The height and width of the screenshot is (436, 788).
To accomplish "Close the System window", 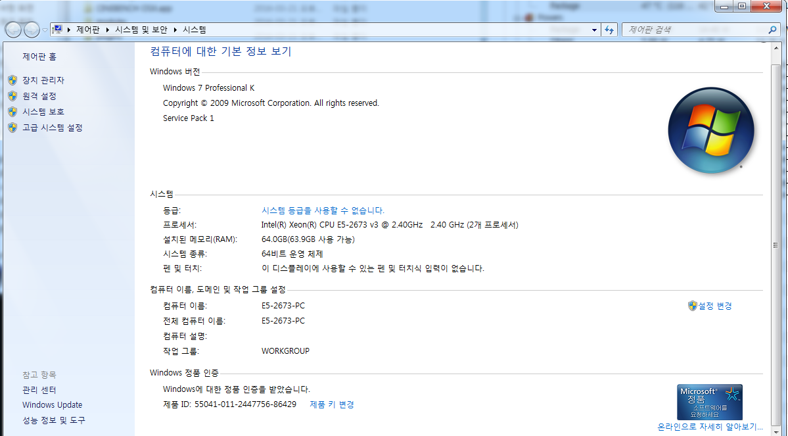I will [x=767, y=7].
